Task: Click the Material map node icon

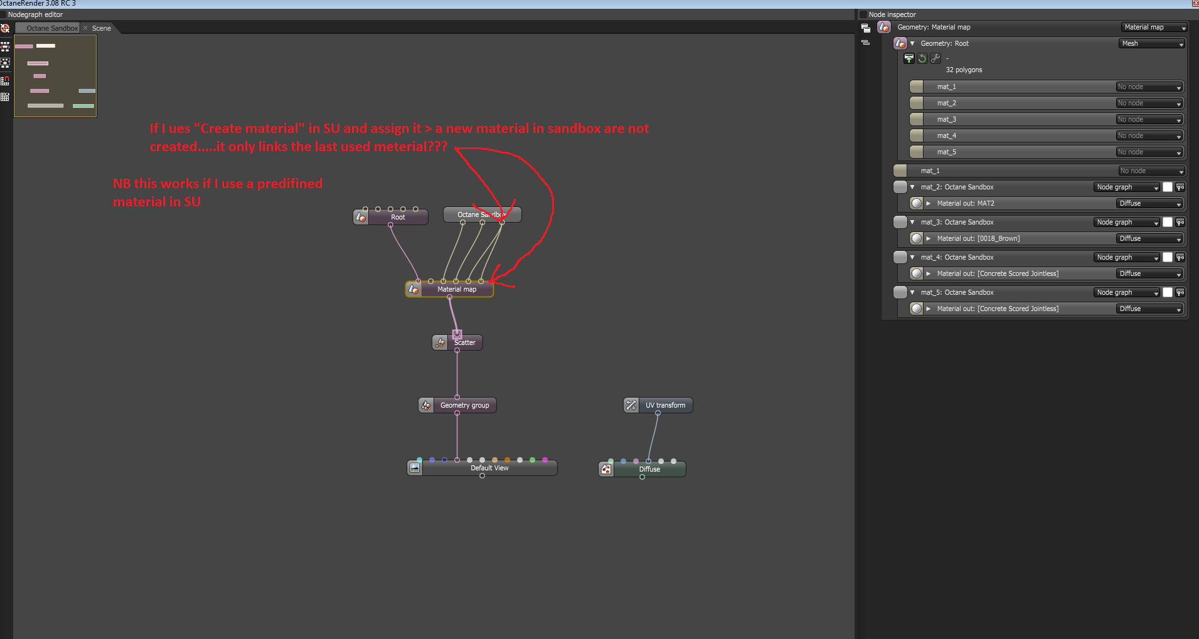Action: (413, 289)
